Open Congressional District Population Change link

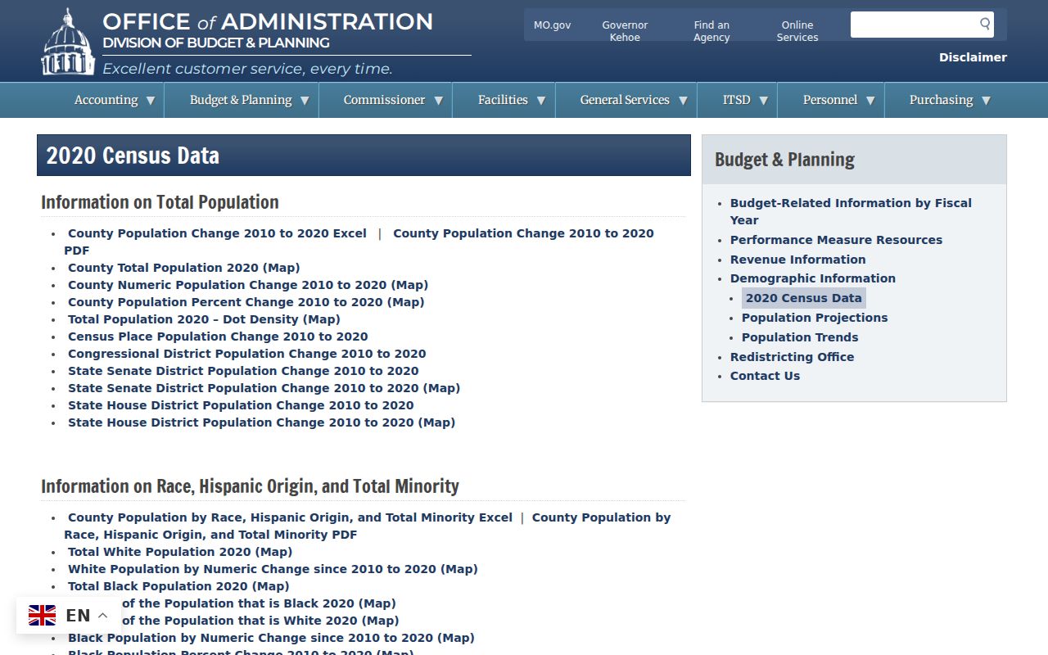coord(247,354)
